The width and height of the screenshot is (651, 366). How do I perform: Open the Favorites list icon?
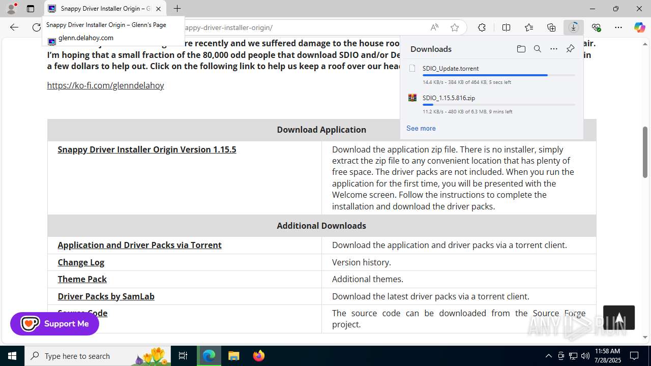point(529,27)
